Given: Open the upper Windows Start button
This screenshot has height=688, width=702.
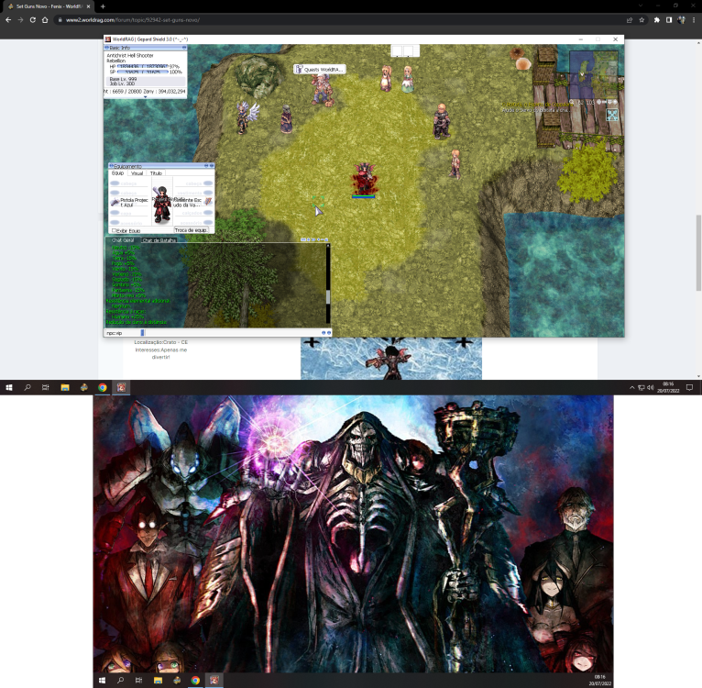Looking at the screenshot, I should coord(9,387).
